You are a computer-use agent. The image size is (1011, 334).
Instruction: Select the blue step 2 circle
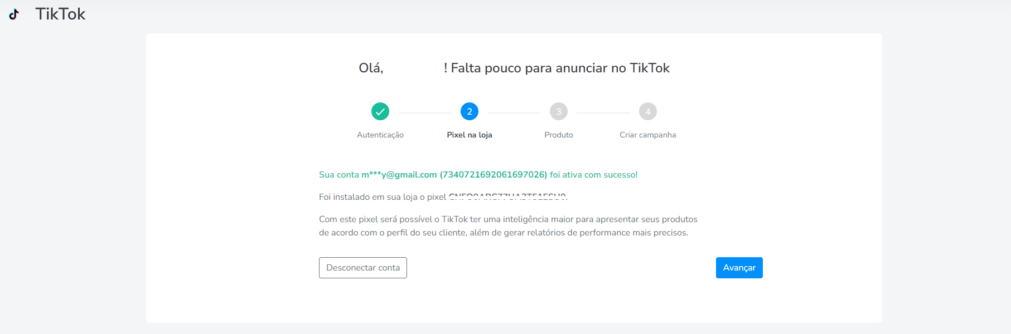coord(470,111)
